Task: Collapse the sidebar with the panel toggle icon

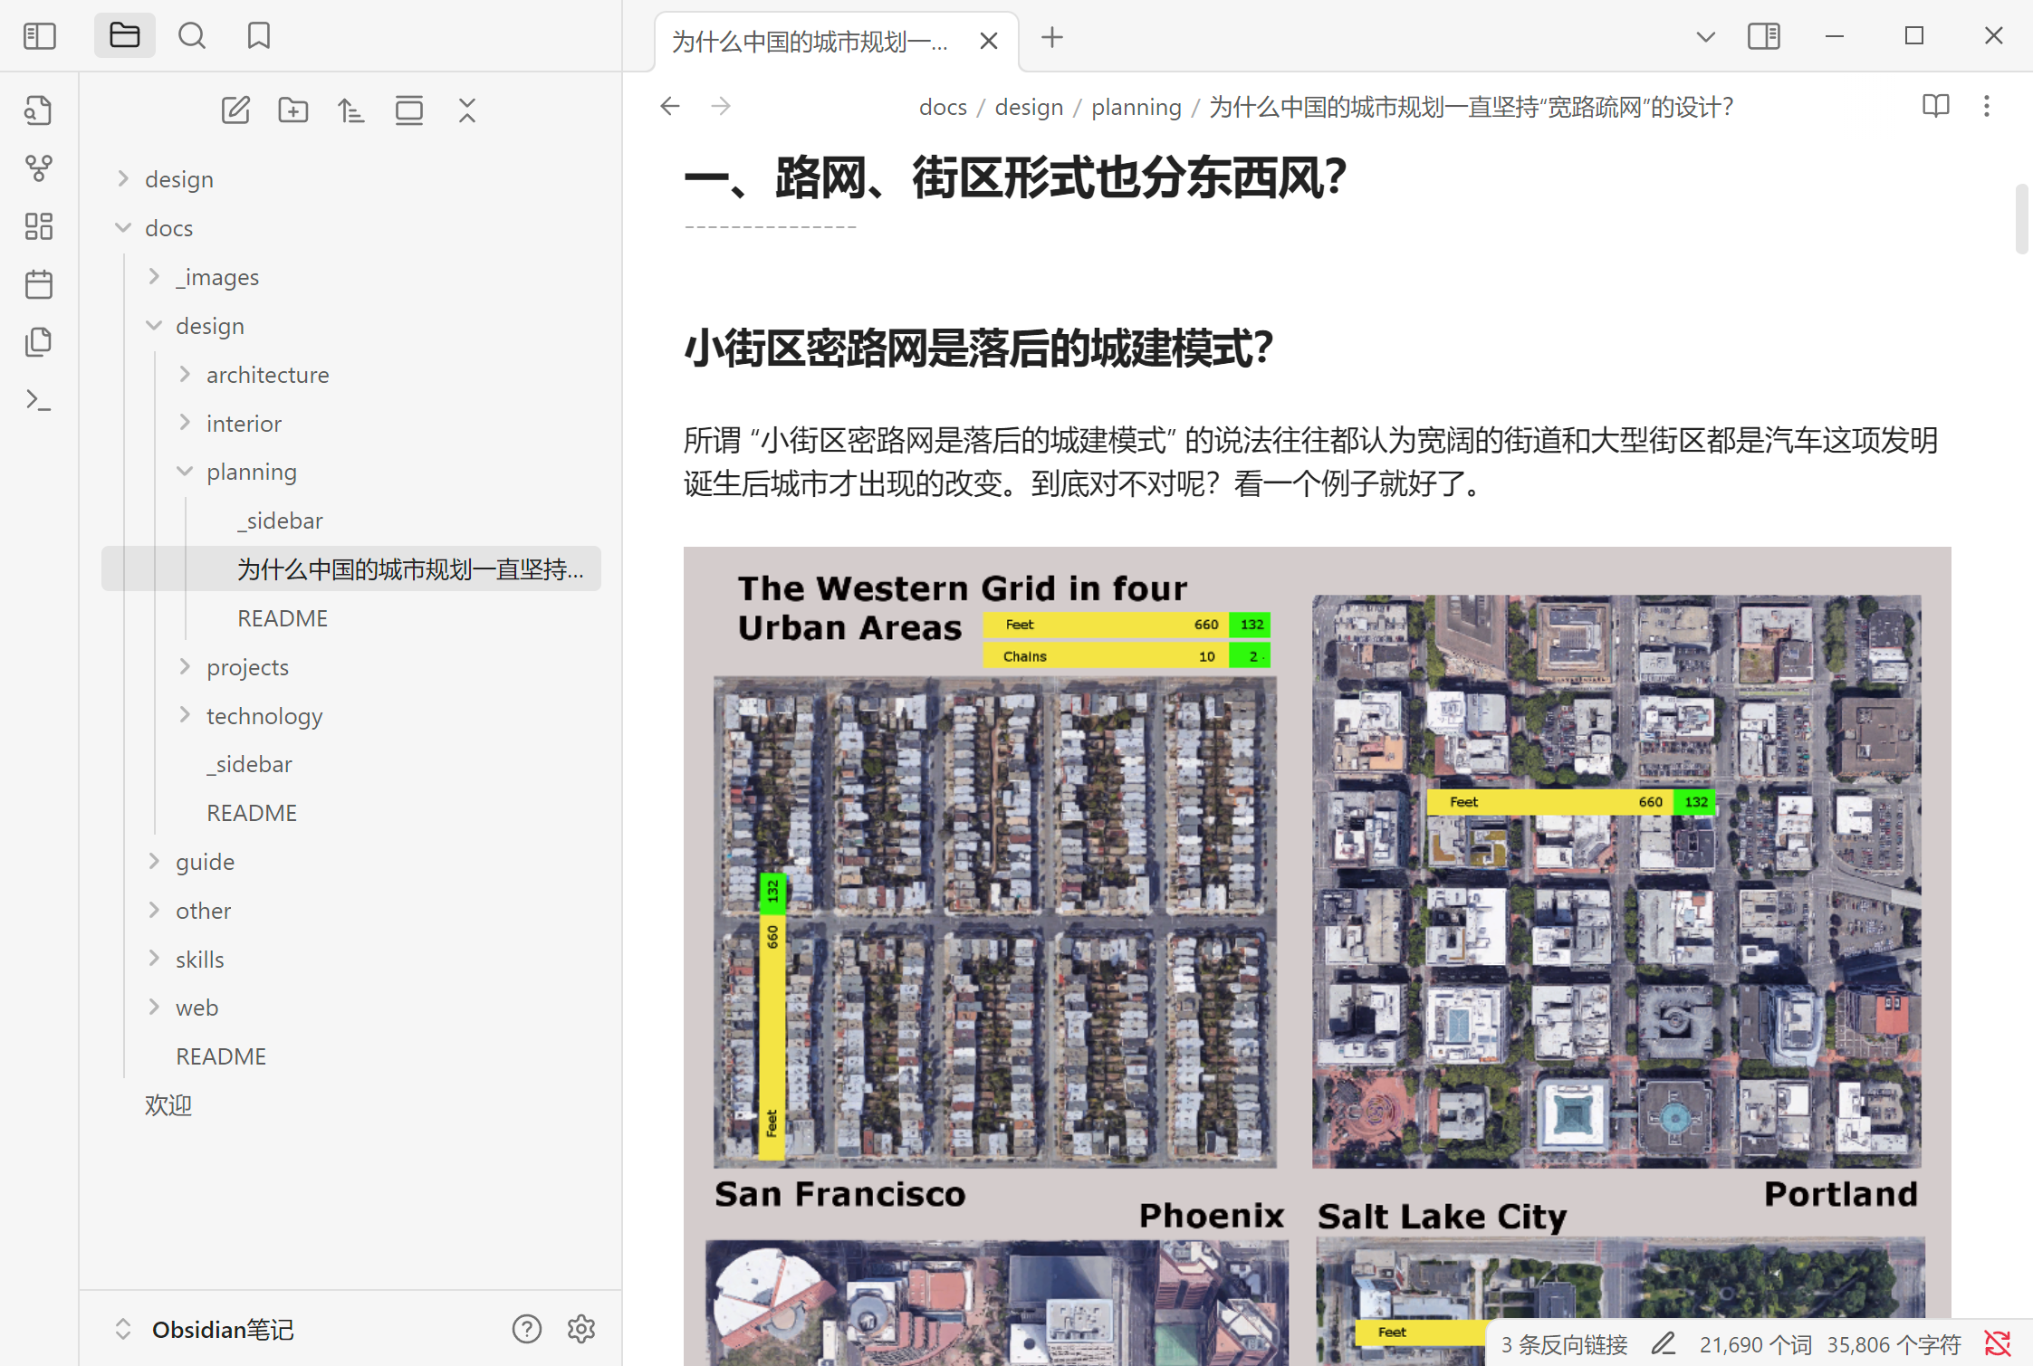Action: 38,35
